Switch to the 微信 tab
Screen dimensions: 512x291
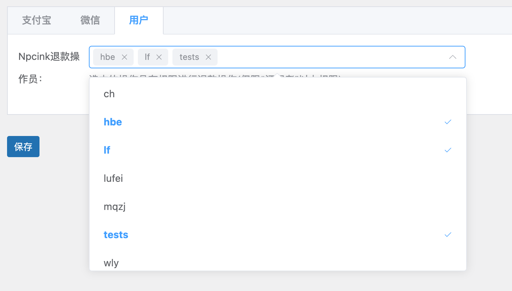click(90, 20)
